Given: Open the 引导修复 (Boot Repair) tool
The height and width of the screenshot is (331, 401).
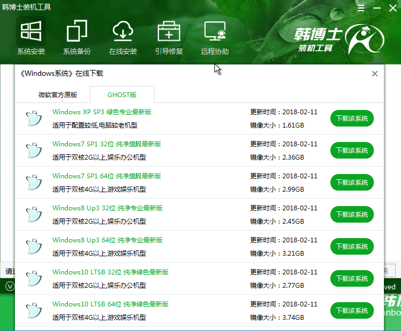Looking at the screenshot, I should (x=169, y=37).
